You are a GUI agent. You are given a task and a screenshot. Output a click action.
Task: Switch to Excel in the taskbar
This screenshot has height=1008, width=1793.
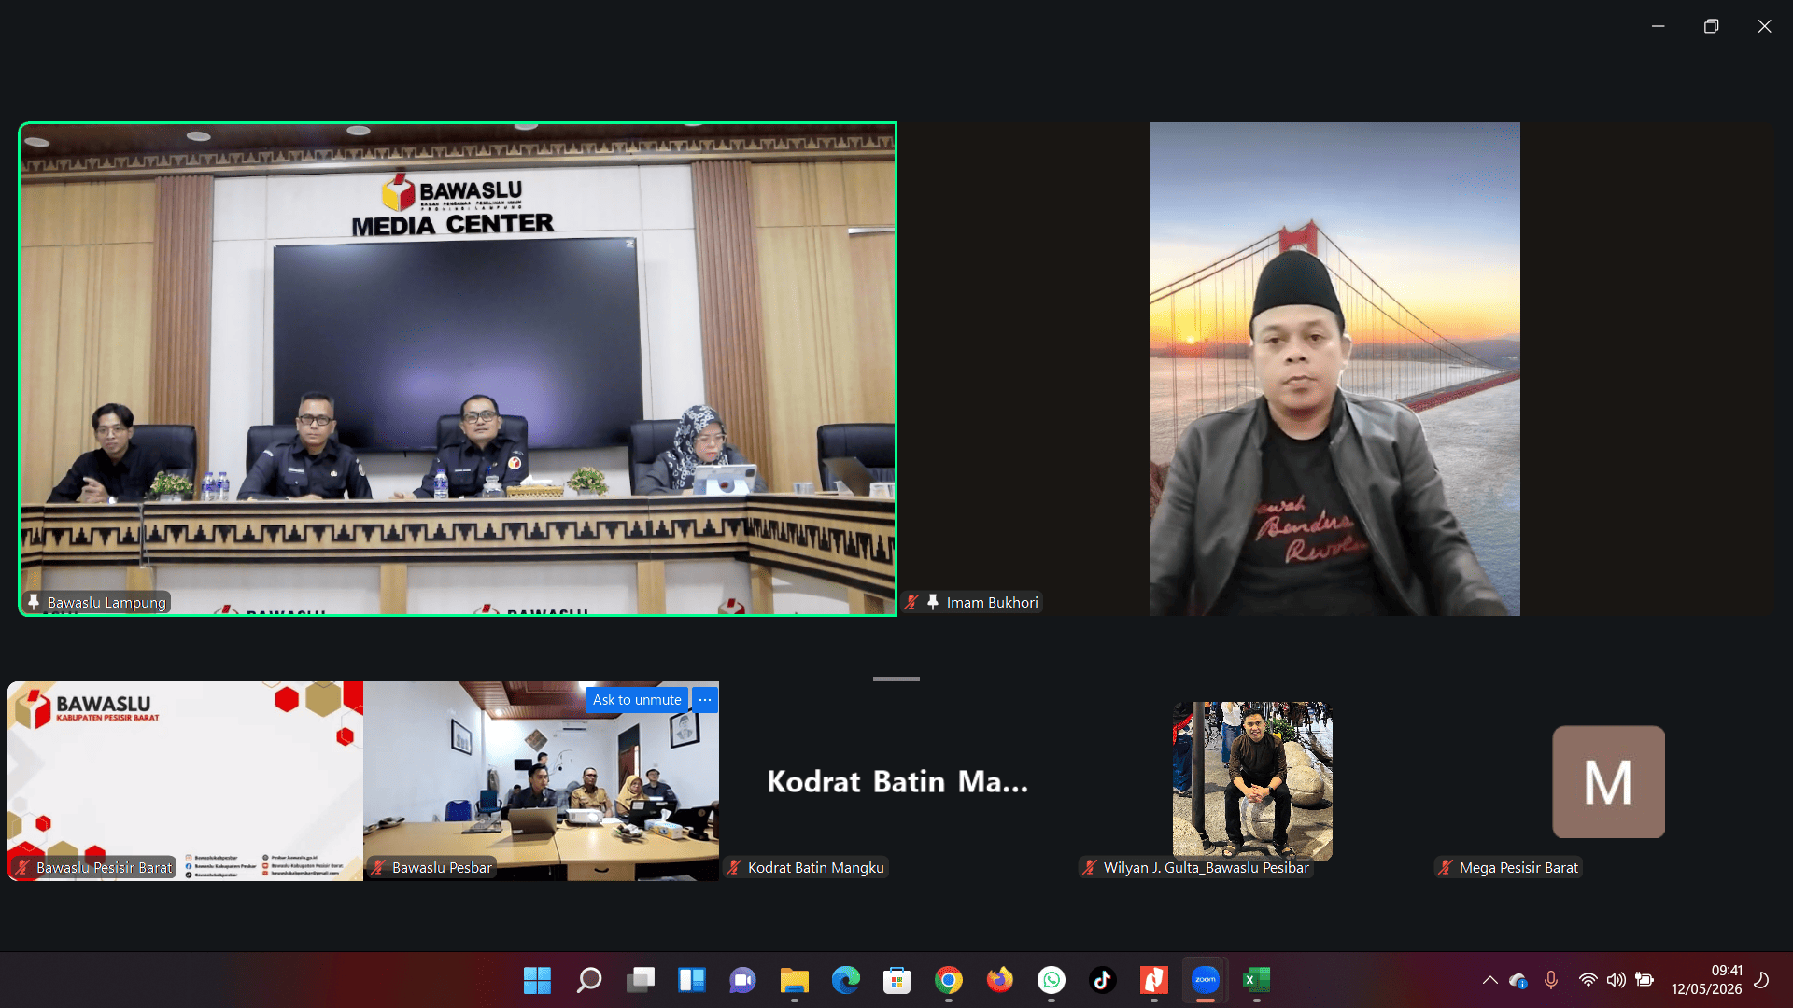click(x=1256, y=980)
